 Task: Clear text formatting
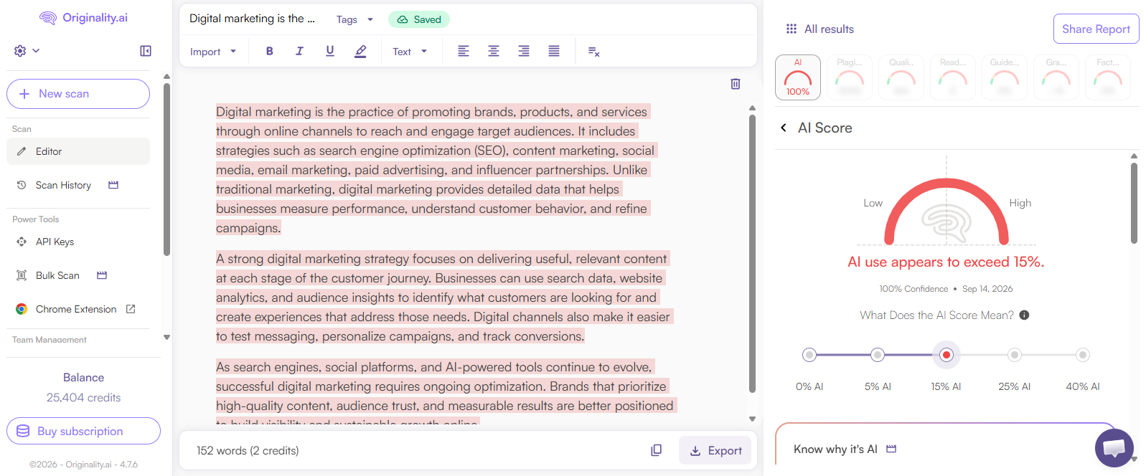(593, 52)
